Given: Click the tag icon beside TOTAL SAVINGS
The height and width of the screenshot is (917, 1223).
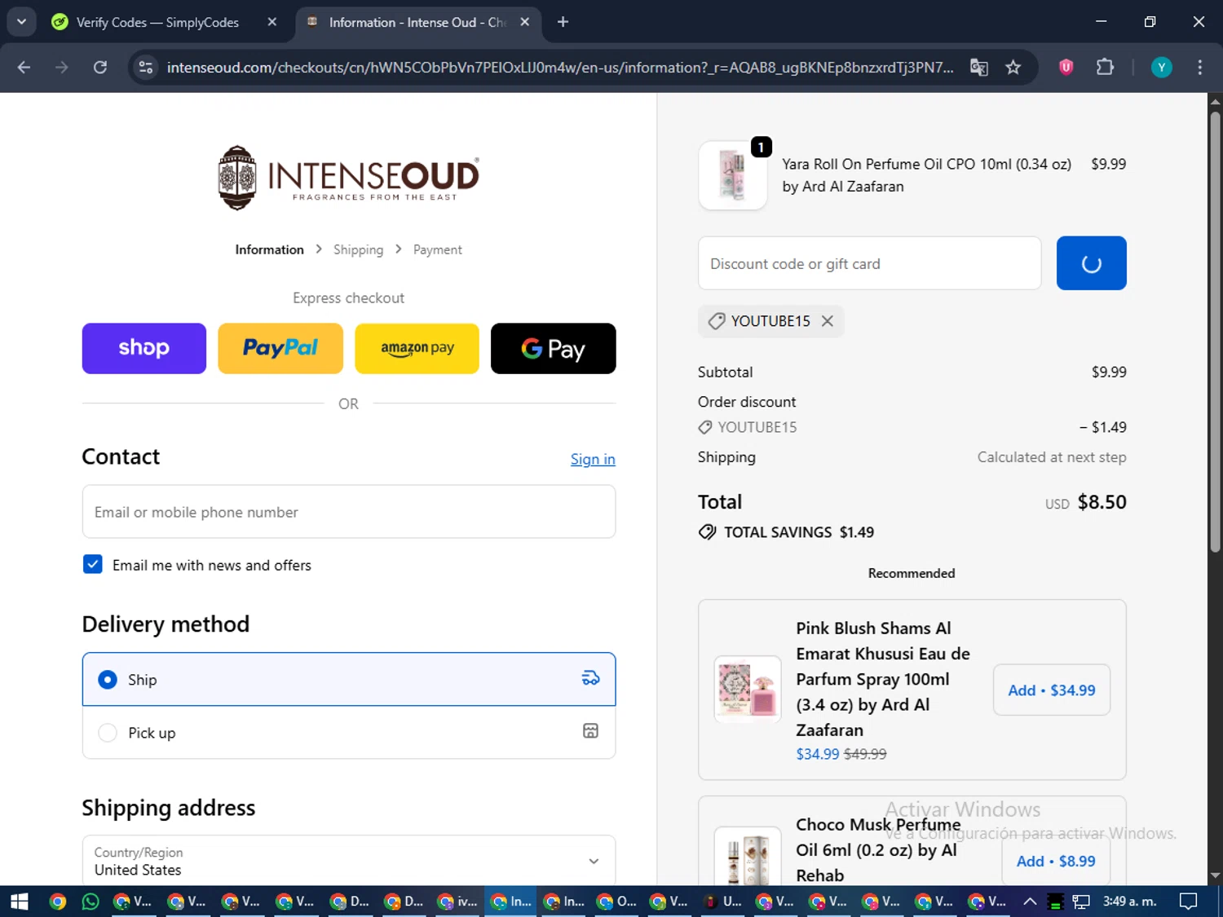Looking at the screenshot, I should pyautogui.click(x=708, y=532).
